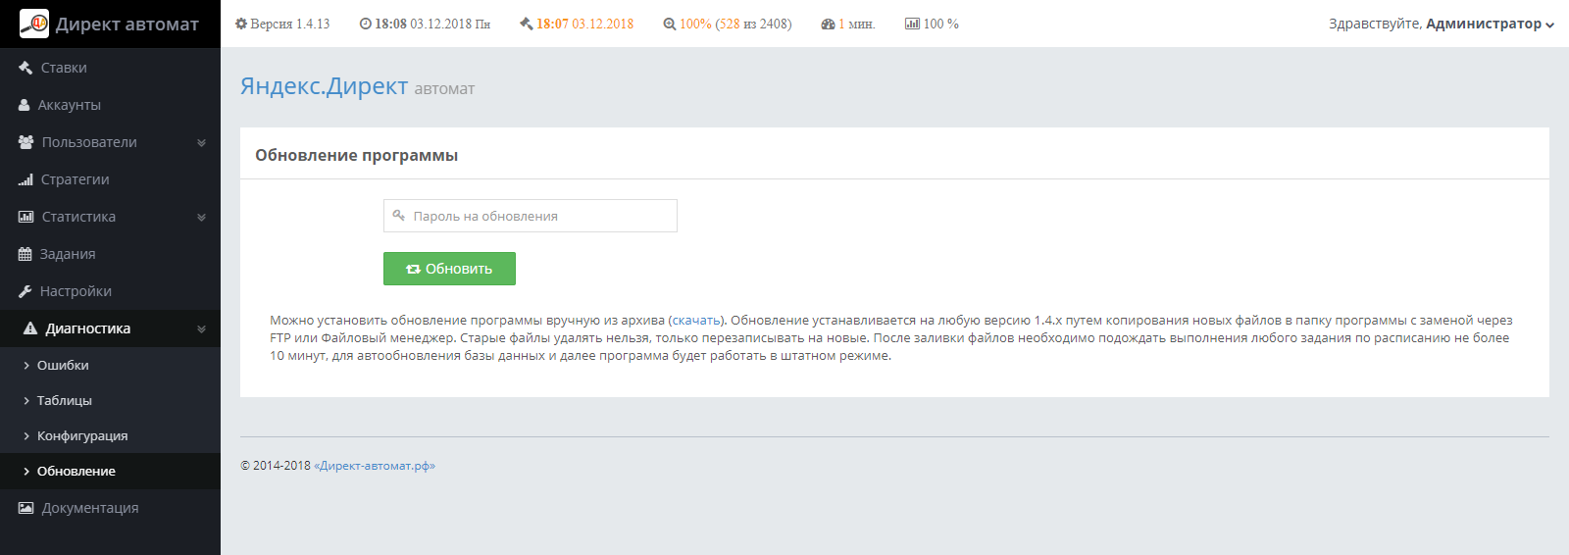Collapse the Диагностика section chevron
1569x555 pixels.
[201, 328]
